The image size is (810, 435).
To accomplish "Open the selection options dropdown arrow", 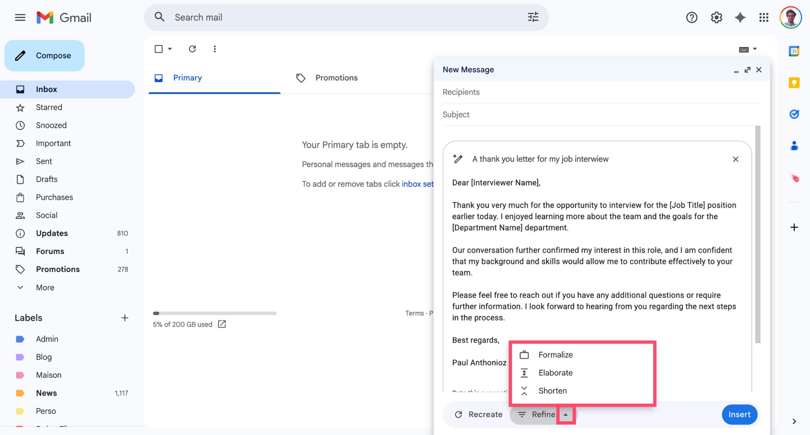I will pos(169,49).
